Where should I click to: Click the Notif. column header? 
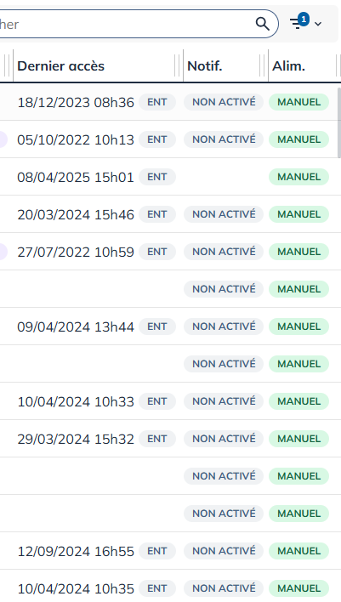[x=205, y=66]
